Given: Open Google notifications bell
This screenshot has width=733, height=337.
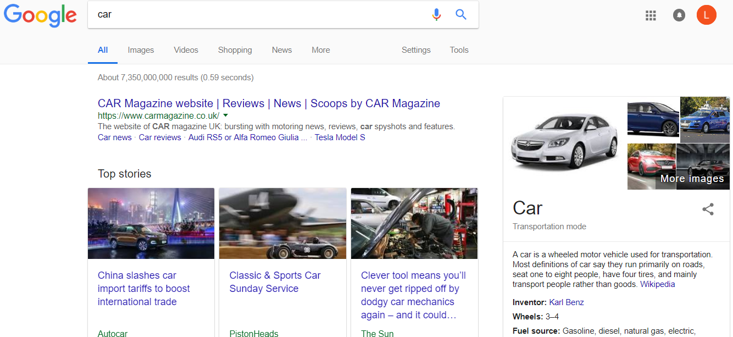Looking at the screenshot, I should coord(679,15).
